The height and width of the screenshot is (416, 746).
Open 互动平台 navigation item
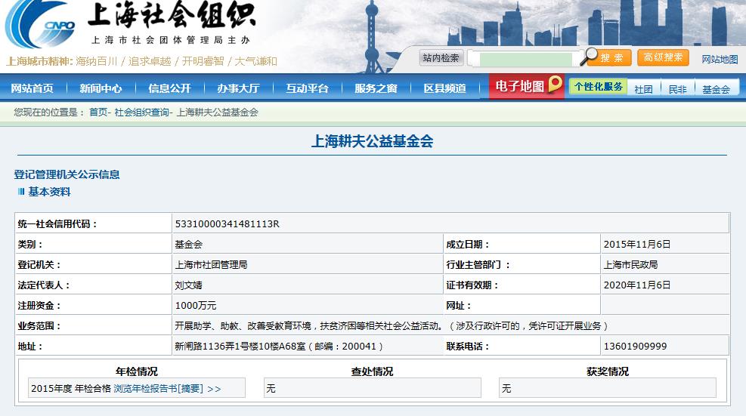point(308,88)
